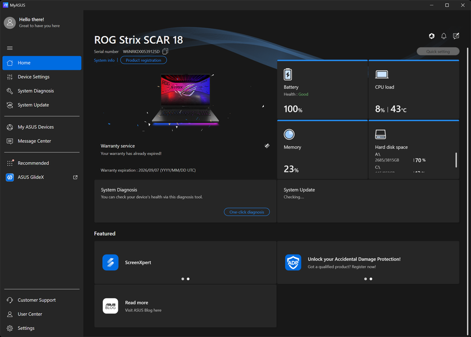Viewport: 471px width, 337px height.
Task: Click the serial number W6NRKD00539125D
Action: (x=141, y=52)
